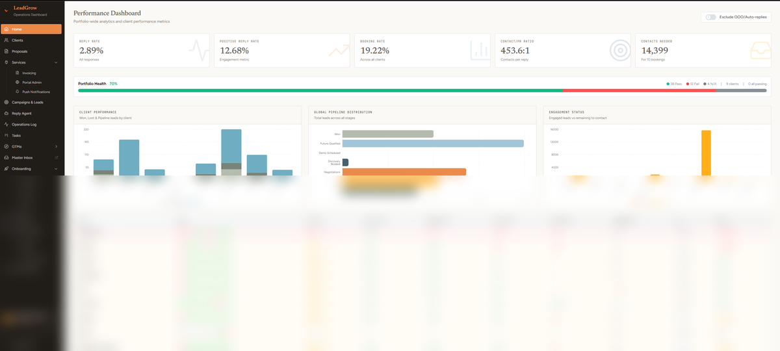Click the '9 clients' text

point(732,84)
